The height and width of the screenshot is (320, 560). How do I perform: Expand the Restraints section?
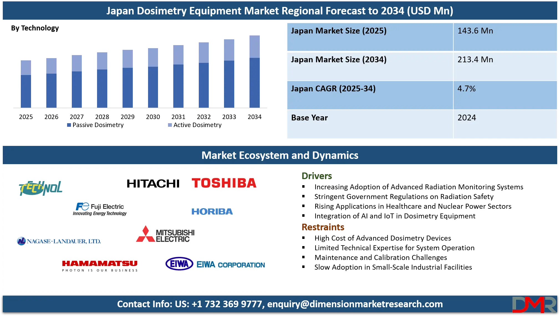click(x=323, y=227)
